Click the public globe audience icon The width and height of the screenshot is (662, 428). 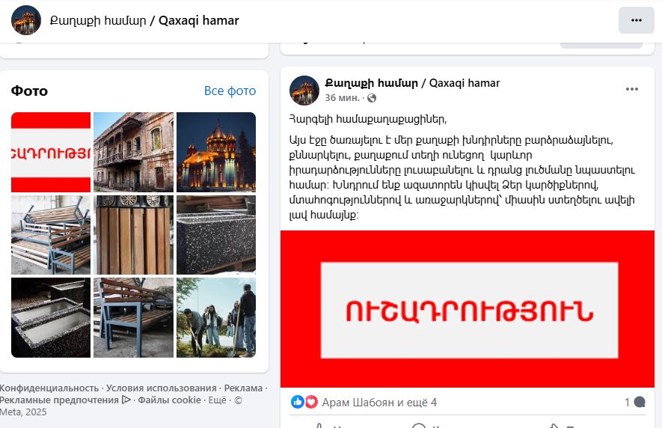point(372,98)
